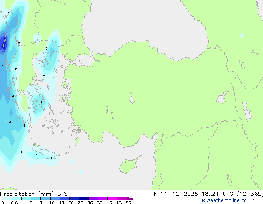Click the 1–2 mm legend color swatch
The width and height of the screenshot is (263, 204).
(26, 199)
